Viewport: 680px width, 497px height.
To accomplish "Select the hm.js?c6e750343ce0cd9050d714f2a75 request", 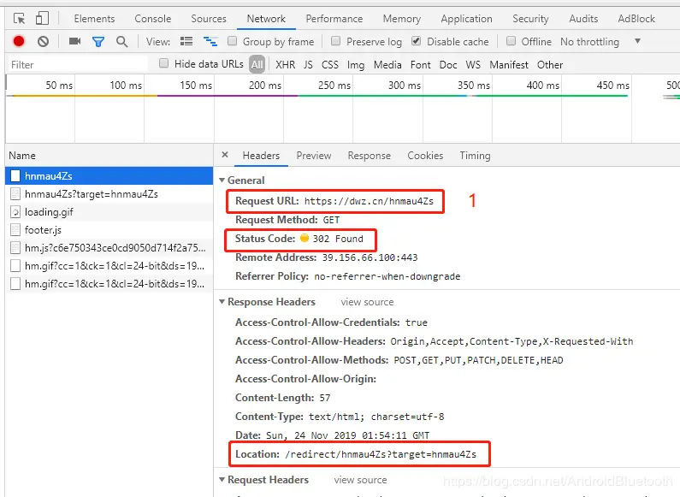I will (x=109, y=247).
